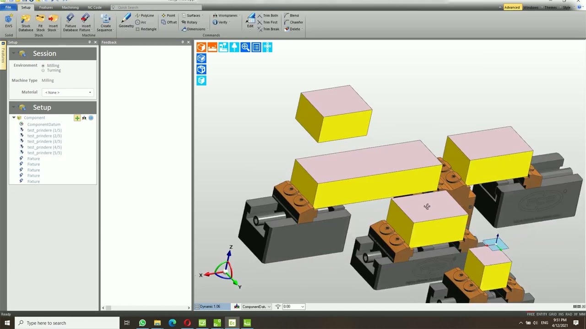Screen dimensions: 586x329
Task: Click the Trim Both command
Action: tap(268, 16)
